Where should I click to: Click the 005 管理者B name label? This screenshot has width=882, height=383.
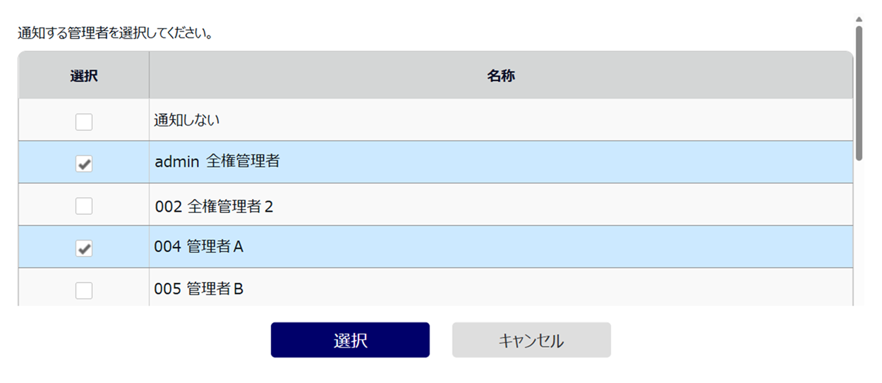click(199, 288)
